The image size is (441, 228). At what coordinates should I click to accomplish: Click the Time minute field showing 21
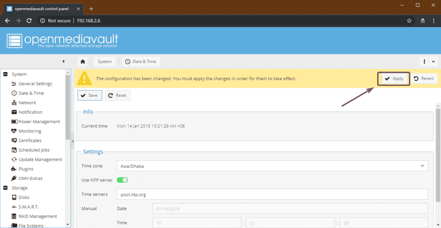coord(290,222)
